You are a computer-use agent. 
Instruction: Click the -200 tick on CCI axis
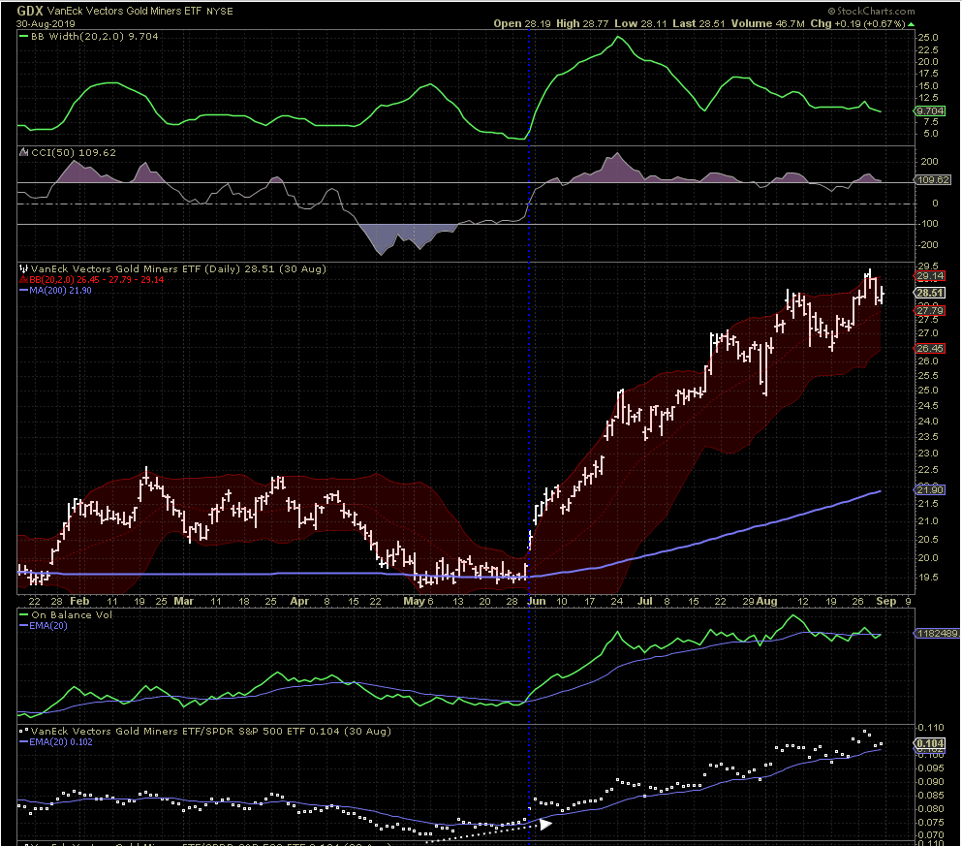[x=928, y=245]
